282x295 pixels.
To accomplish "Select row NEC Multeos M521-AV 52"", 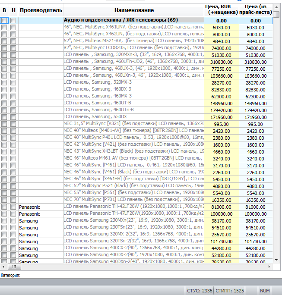I will 136,41.
